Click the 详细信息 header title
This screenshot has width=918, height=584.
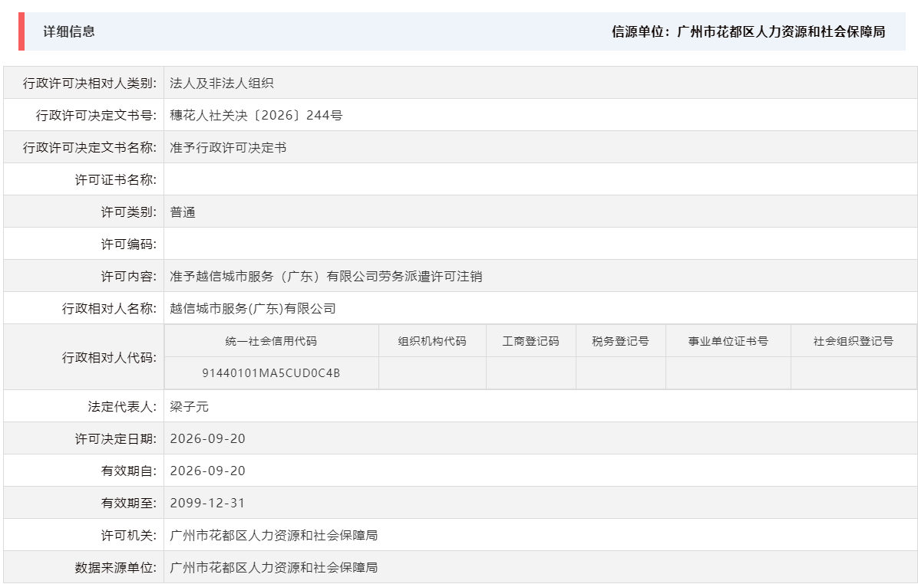pos(69,31)
